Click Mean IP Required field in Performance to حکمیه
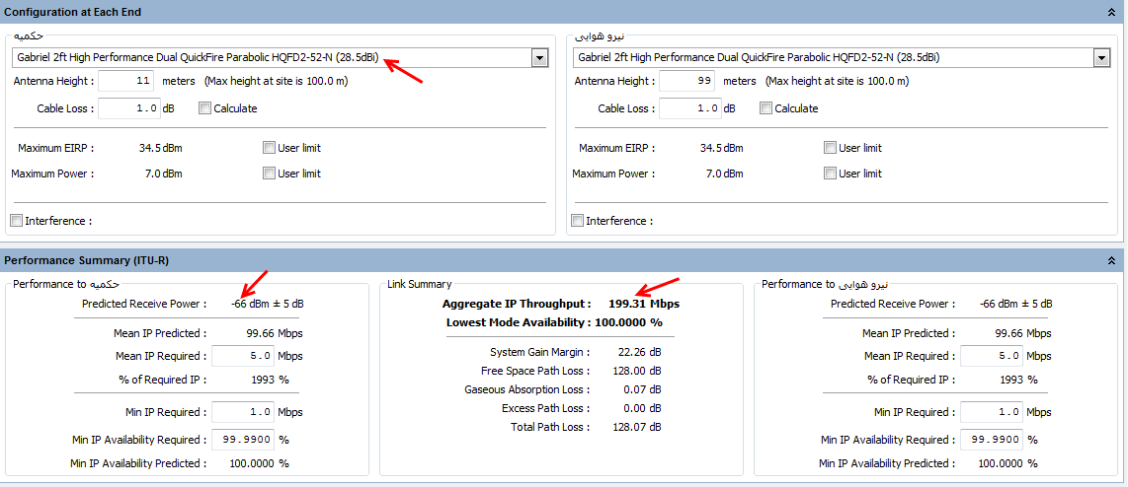The height and width of the screenshot is (487, 1128). coord(243,356)
